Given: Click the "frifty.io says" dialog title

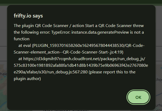Looking at the screenshot, I should coord(28,16).
